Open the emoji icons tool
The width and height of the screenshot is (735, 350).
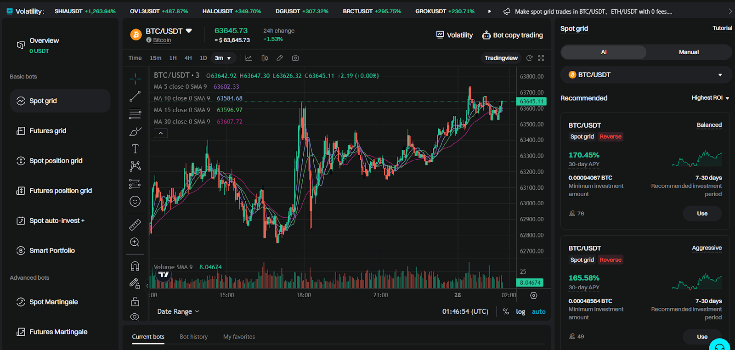click(x=135, y=201)
